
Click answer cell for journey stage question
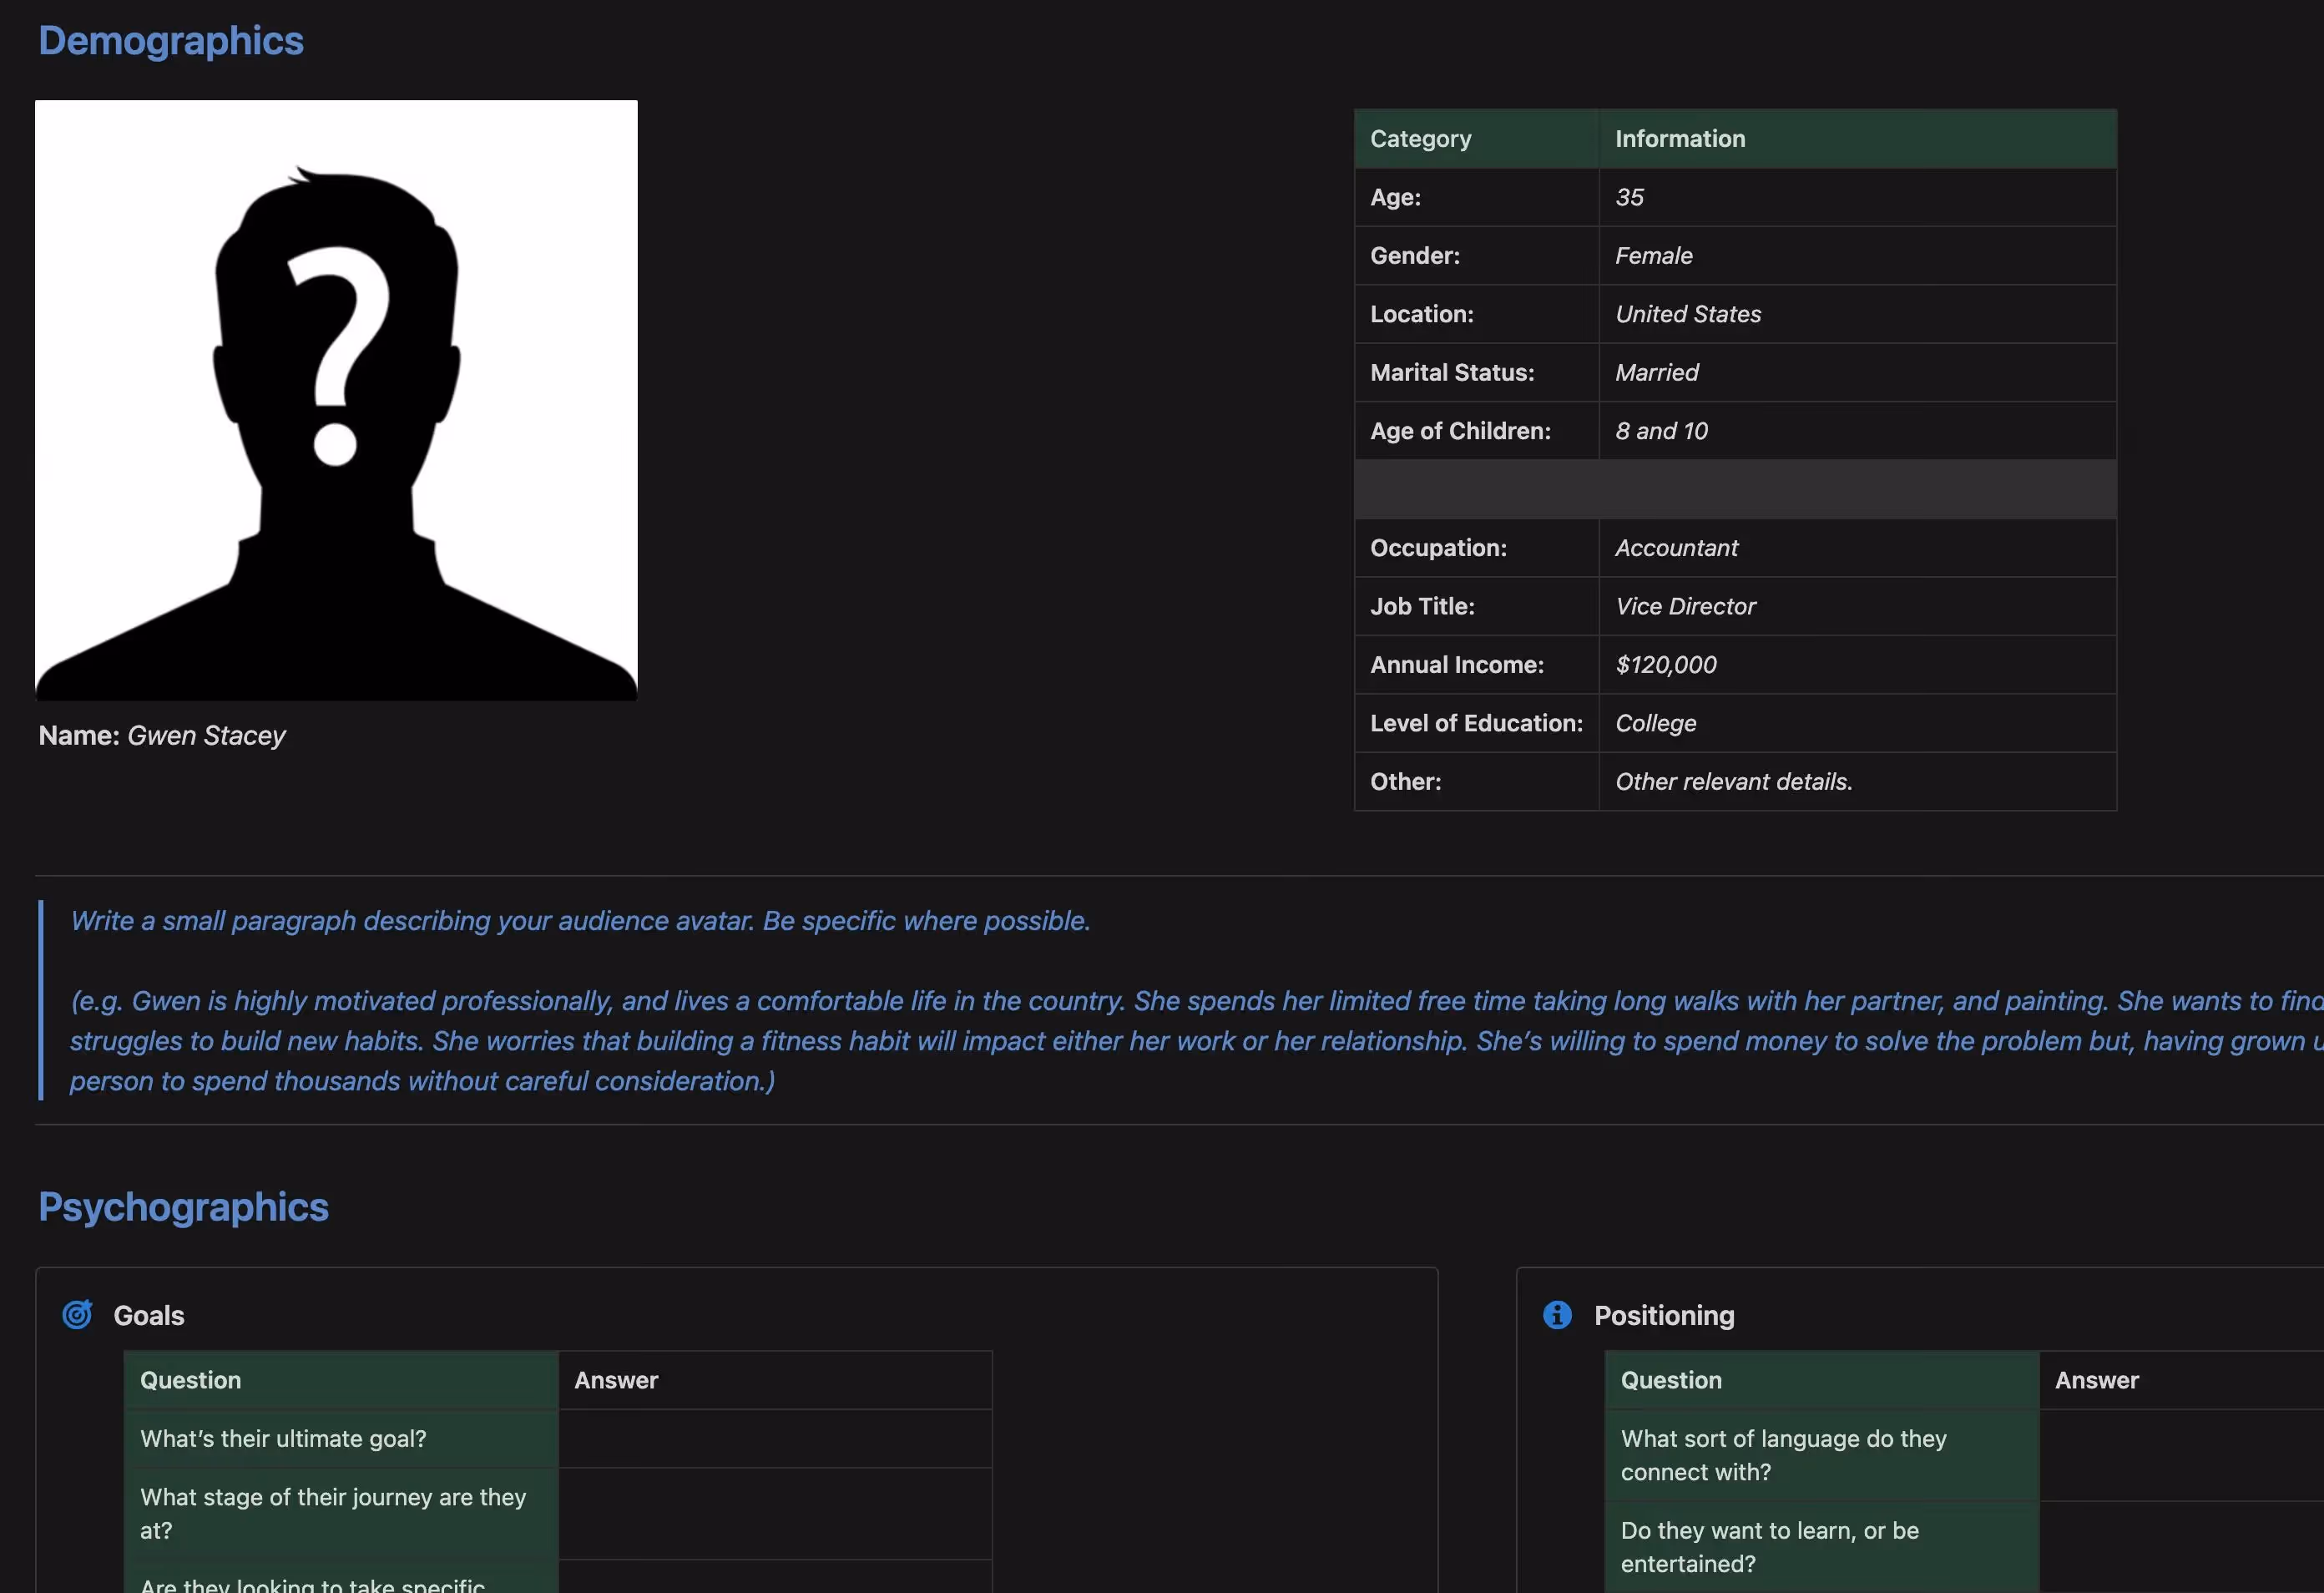coord(774,1513)
